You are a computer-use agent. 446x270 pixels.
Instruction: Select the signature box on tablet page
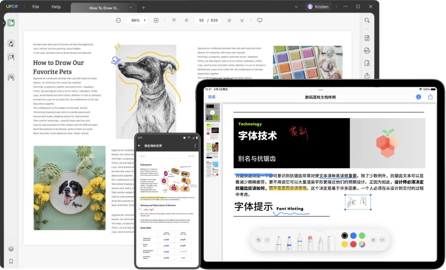pyautogui.click(x=358, y=202)
